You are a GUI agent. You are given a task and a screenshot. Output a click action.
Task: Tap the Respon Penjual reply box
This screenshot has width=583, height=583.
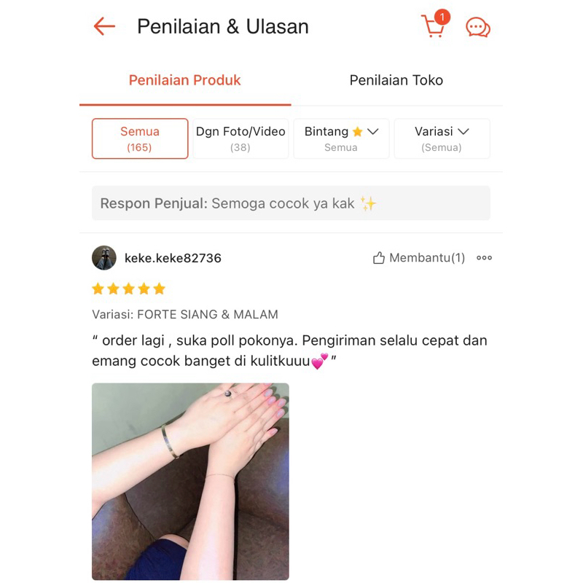click(x=291, y=203)
